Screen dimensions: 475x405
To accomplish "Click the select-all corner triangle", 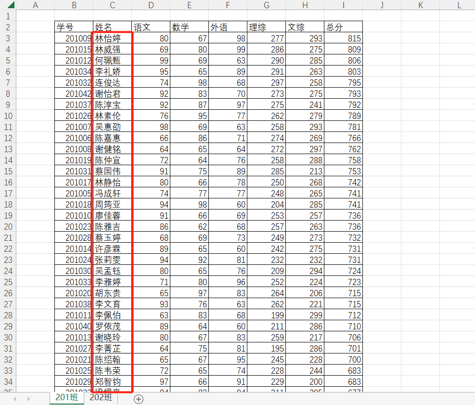I will (x=10, y=5).
